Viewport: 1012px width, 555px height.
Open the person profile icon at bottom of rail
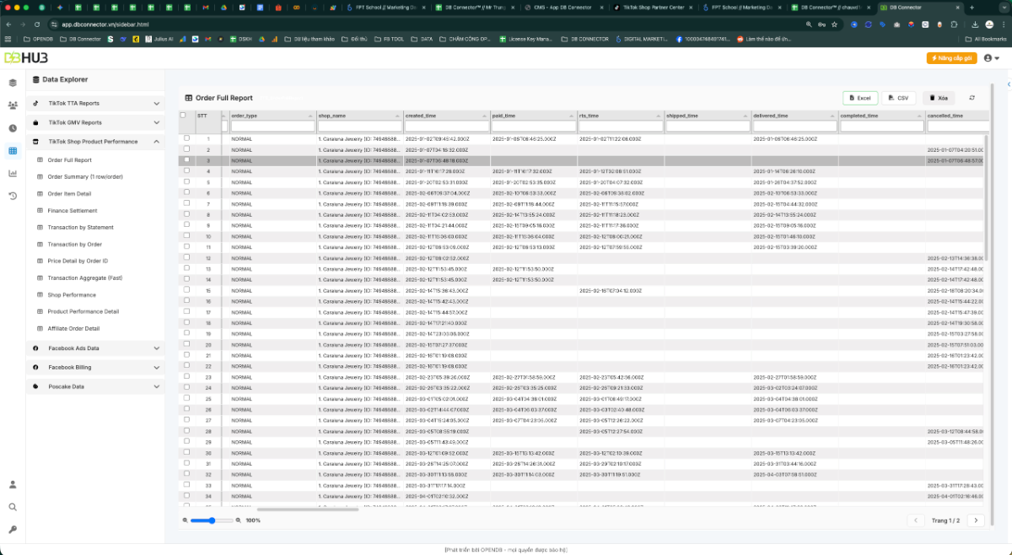(13, 484)
